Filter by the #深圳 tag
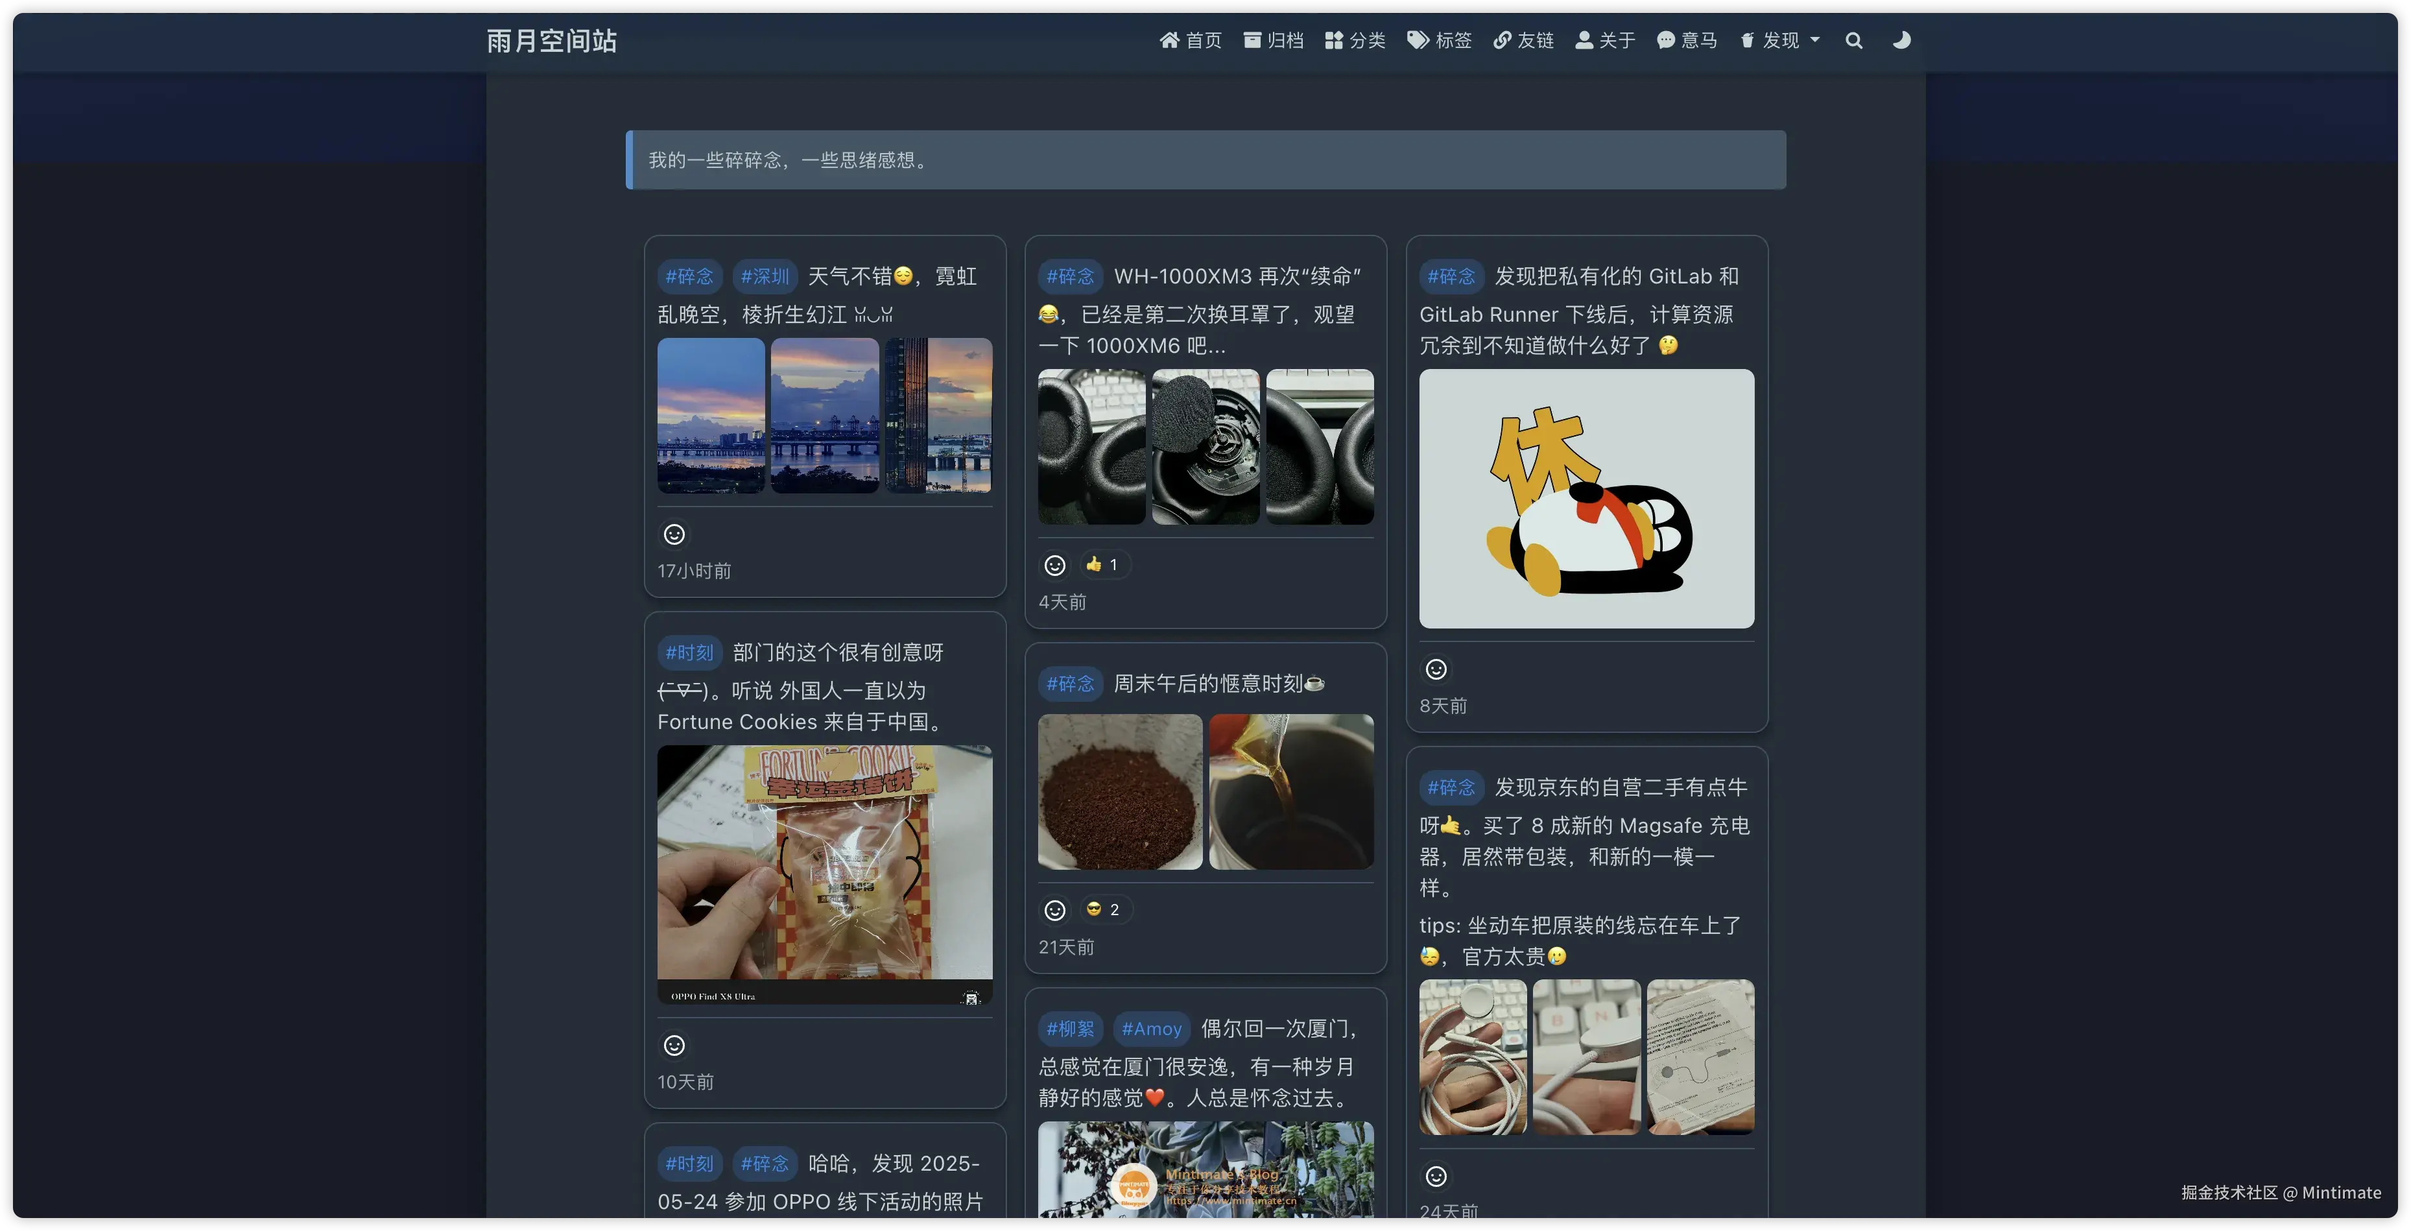Image resolution: width=2411 pixels, height=1231 pixels. 765,276
